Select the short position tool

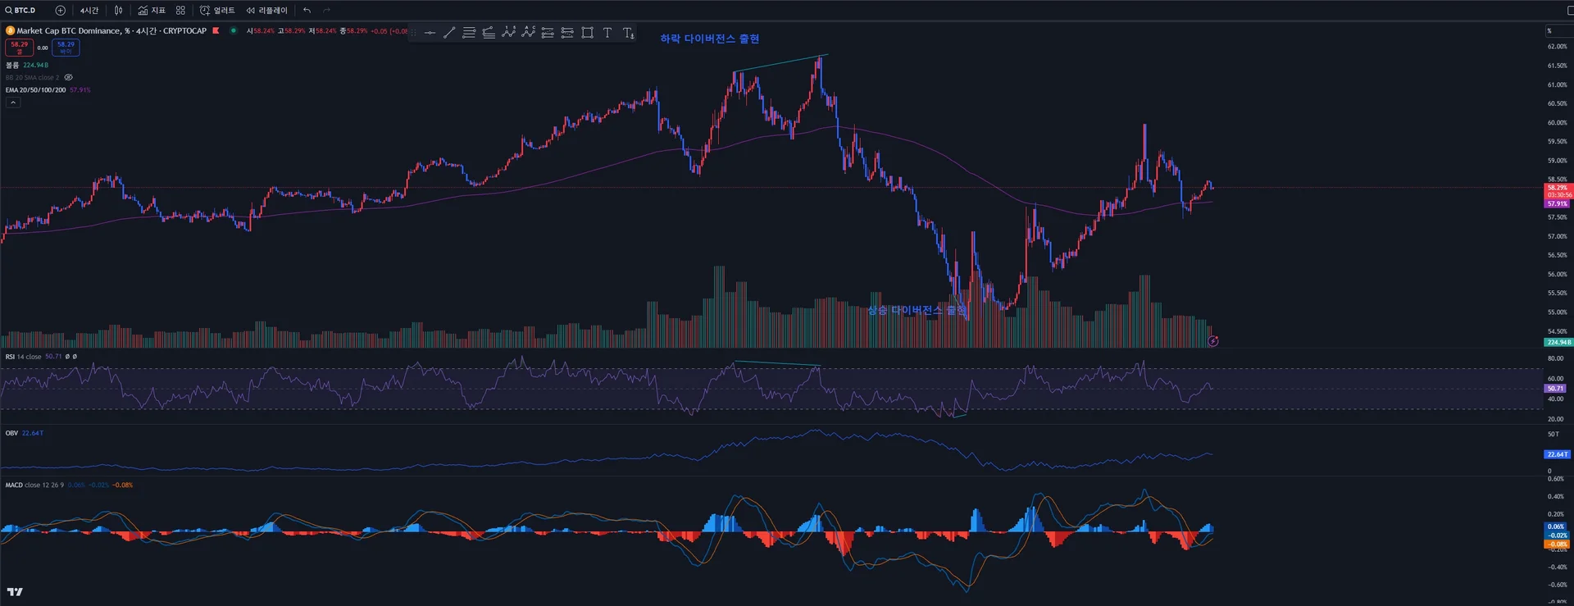click(x=567, y=33)
